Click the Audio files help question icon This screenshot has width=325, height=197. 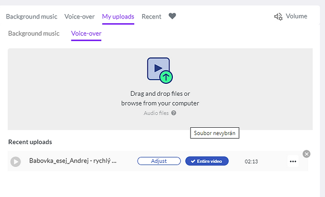pos(174,113)
